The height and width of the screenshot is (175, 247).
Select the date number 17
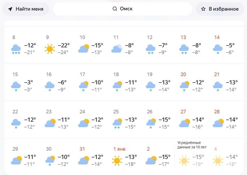coord(82,75)
